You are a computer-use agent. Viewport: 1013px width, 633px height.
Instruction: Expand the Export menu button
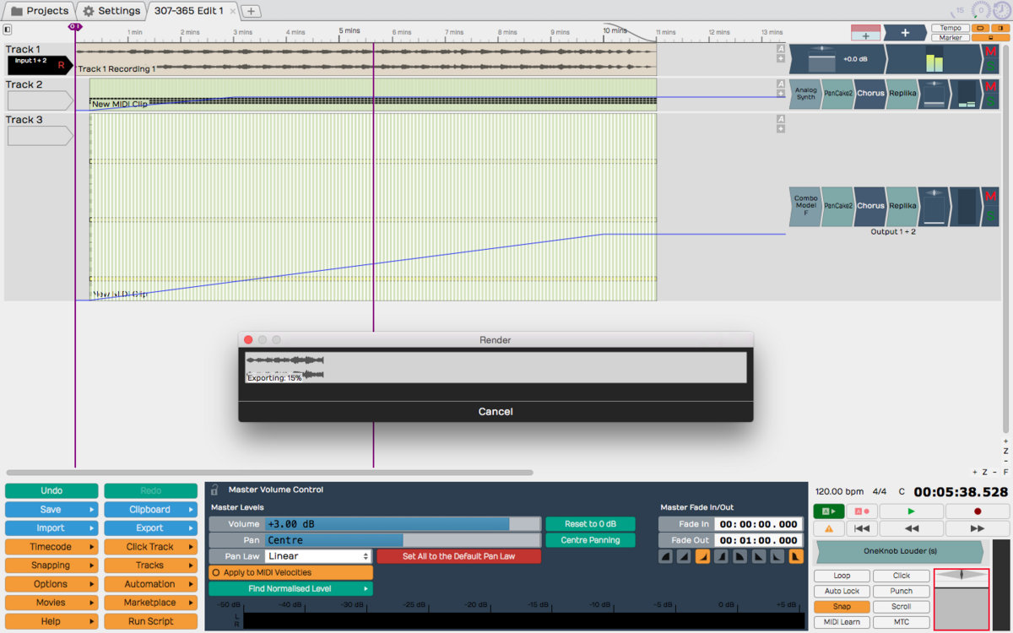tap(150, 528)
